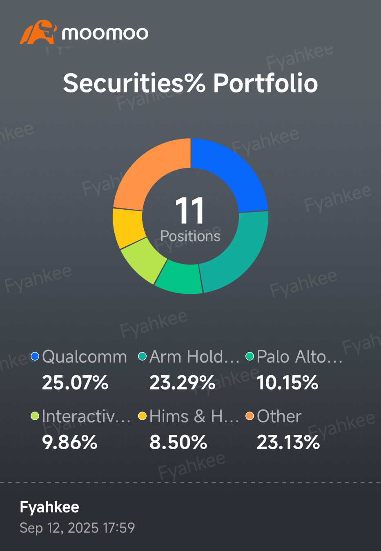Viewport: 381px width, 551px height.
Task: Click the Securities% Portfolio title
Action: coord(190,83)
